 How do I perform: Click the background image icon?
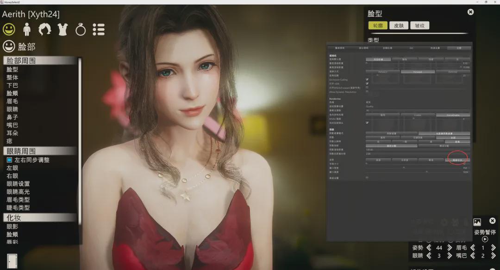click(477, 222)
